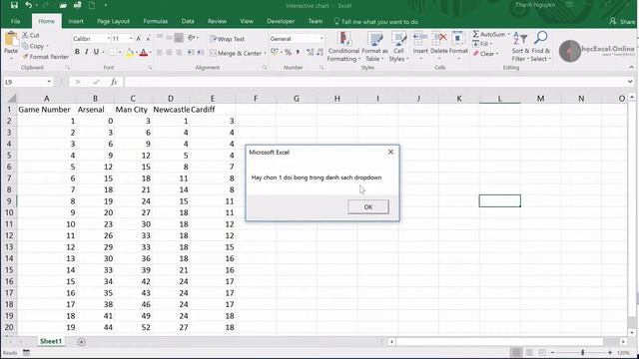Viewport: 639px width, 359px height.
Task: Click the Comma Style icon
Action: pos(298,53)
